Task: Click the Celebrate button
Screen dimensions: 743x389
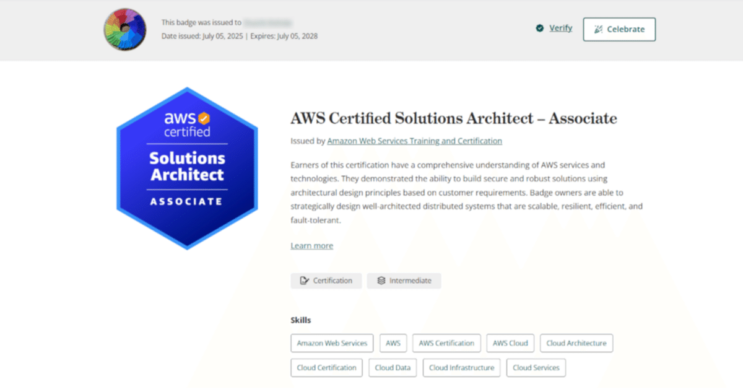Action: click(619, 29)
